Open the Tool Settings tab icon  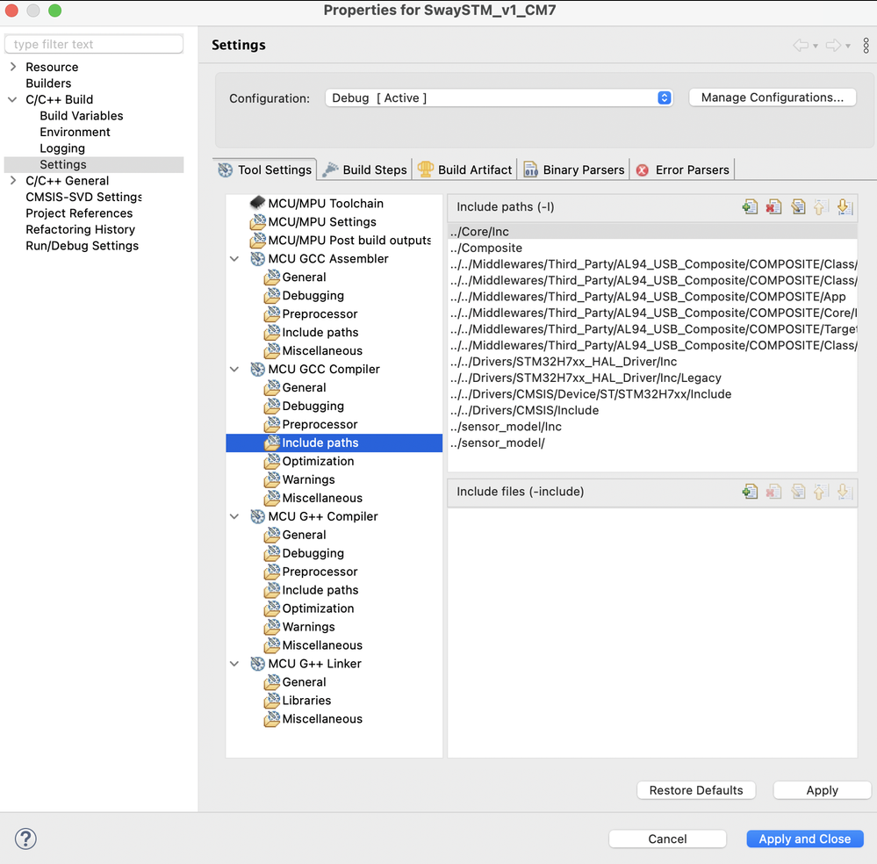click(x=226, y=169)
